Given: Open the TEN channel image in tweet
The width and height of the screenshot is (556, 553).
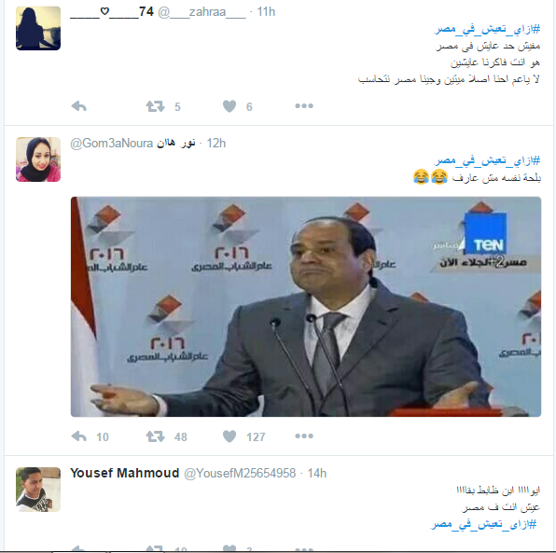Looking at the screenshot, I should [306, 307].
